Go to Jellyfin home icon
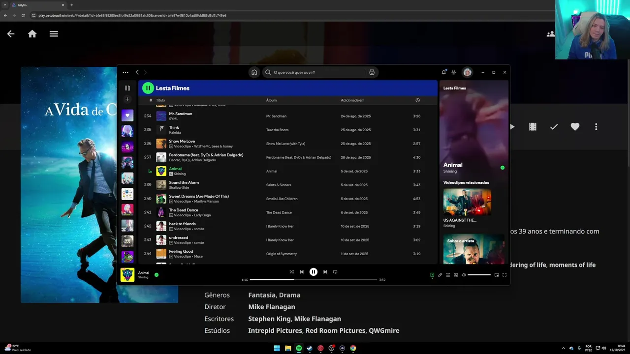 coord(32,34)
